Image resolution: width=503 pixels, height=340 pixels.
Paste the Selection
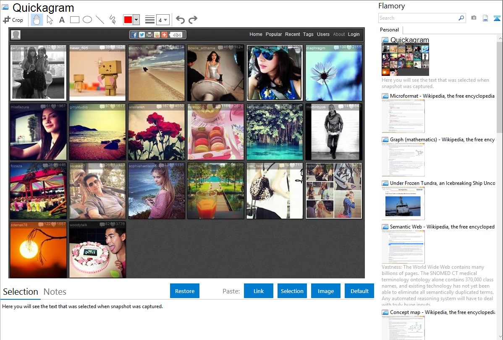coord(292,291)
